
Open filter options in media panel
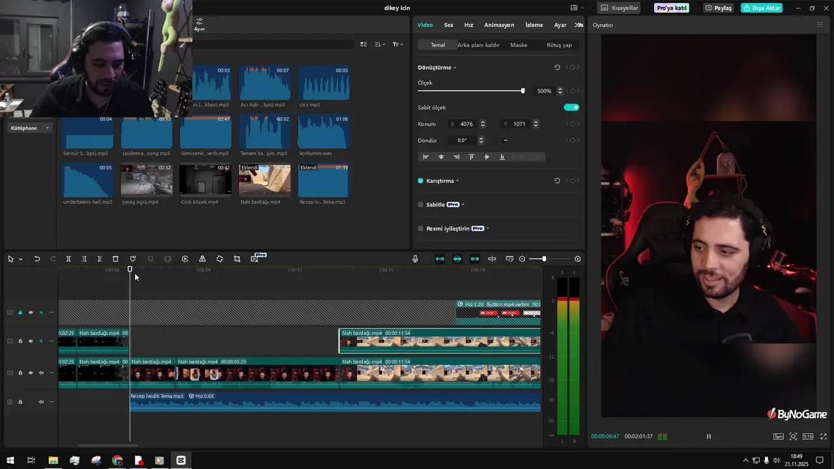pos(397,44)
